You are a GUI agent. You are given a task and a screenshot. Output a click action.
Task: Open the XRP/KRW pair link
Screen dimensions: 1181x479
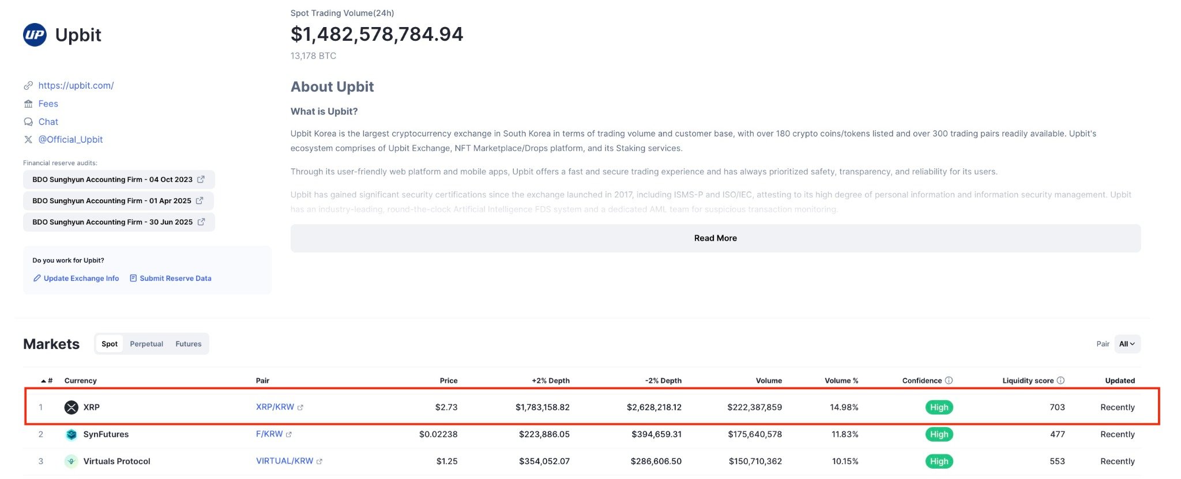(x=275, y=407)
